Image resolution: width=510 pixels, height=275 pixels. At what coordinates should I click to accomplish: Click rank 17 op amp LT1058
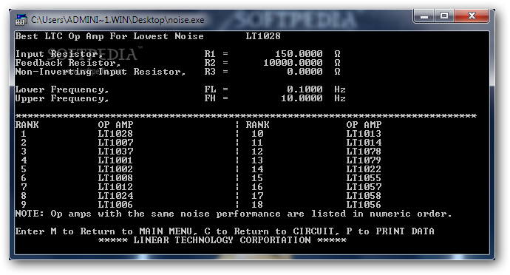coord(364,196)
